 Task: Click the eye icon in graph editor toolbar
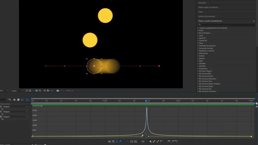pyautogui.click(x=109, y=141)
